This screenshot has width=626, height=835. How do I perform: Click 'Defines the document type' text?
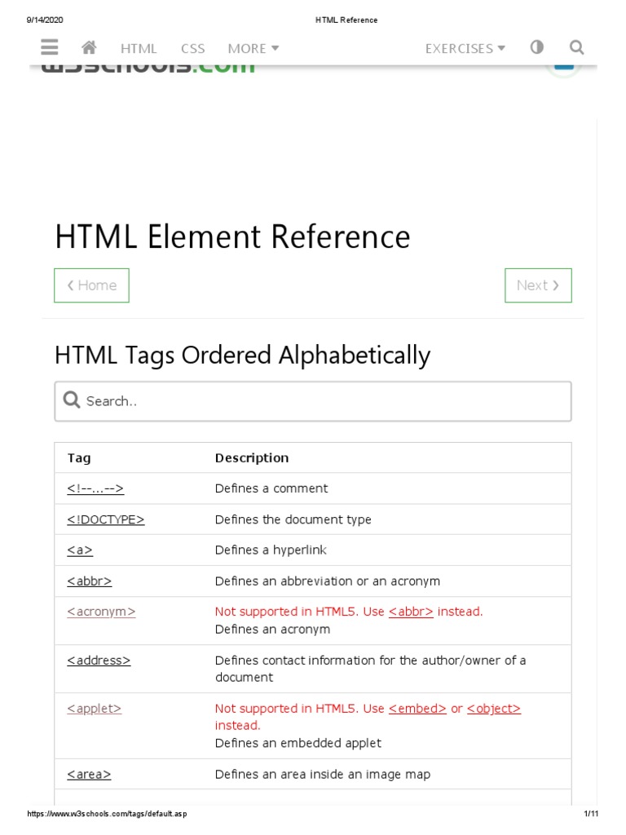(293, 519)
